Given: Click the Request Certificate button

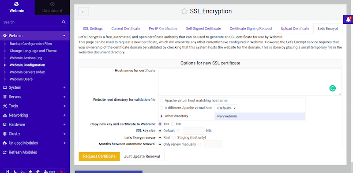Looking at the screenshot, I should pyautogui.click(x=99, y=156).
